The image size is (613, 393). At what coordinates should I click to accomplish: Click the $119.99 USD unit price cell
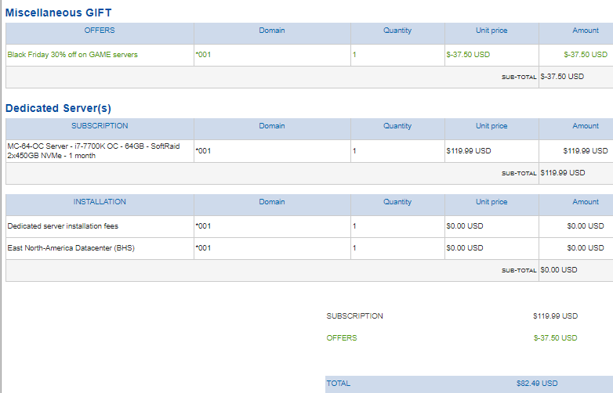[469, 150]
